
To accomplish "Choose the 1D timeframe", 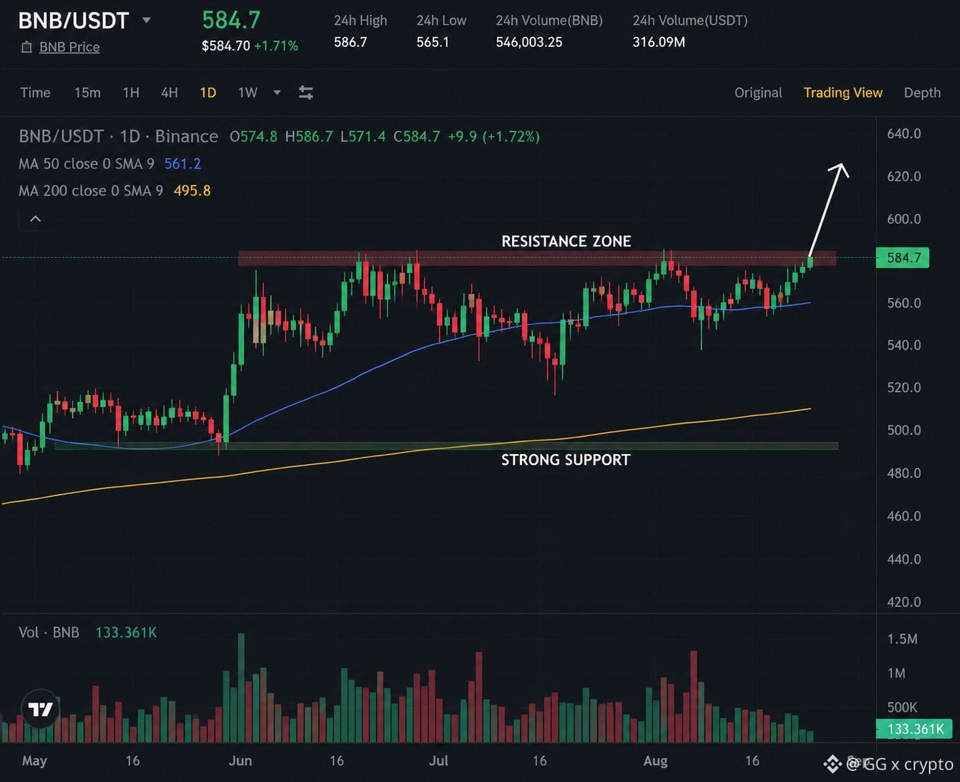I will 208,93.
